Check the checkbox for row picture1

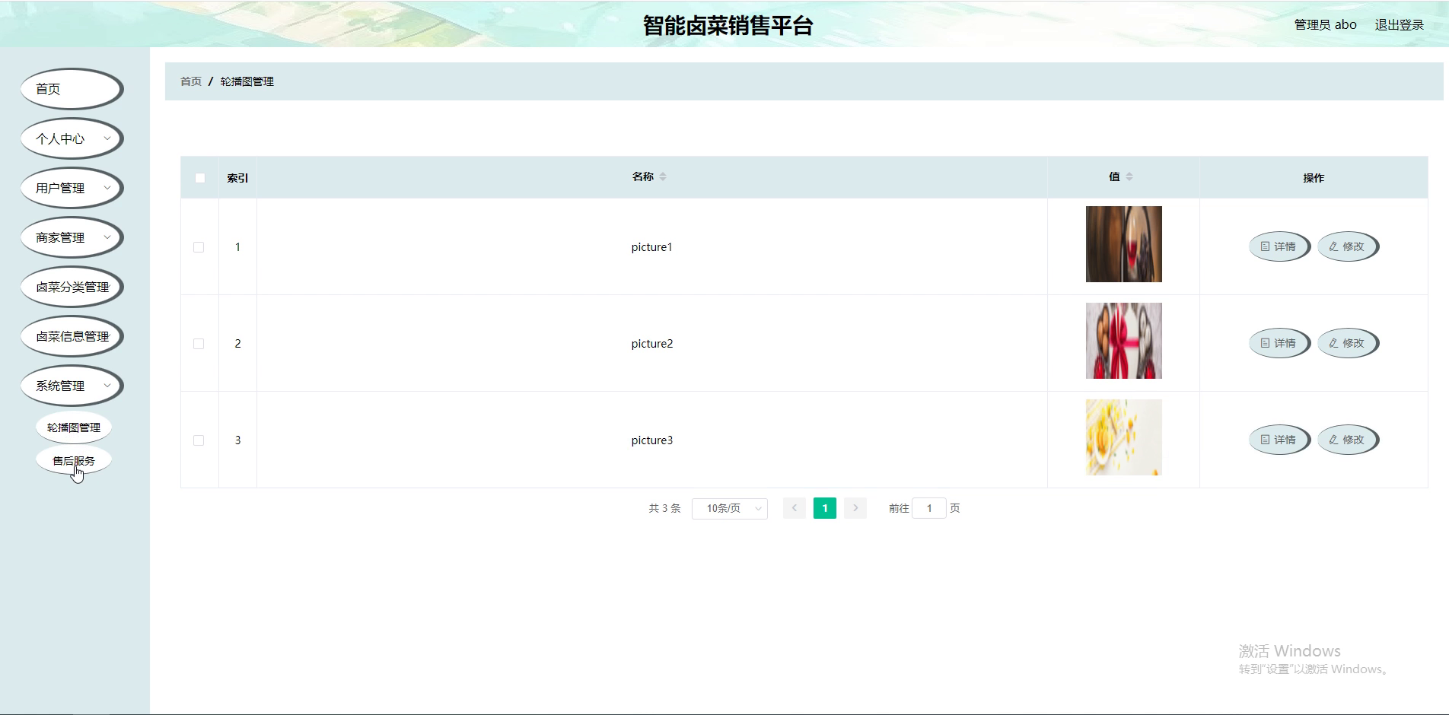coord(199,247)
